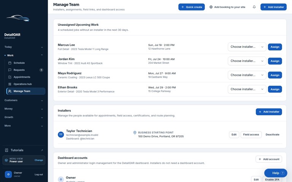Click the Requests badge showing 1
The height and width of the screenshot is (182, 292).
(41, 70)
